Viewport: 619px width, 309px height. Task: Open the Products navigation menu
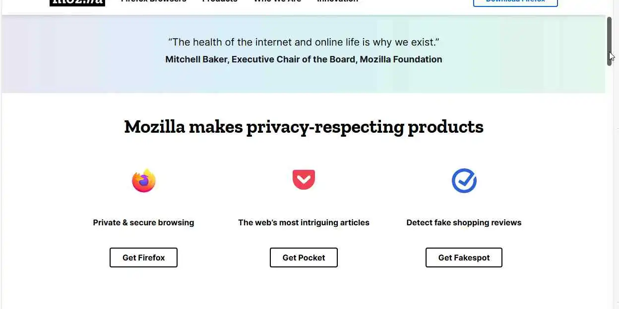click(x=220, y=1)
